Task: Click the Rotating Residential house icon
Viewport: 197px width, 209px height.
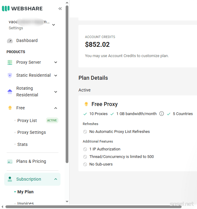Action: [x=10, y=92]
